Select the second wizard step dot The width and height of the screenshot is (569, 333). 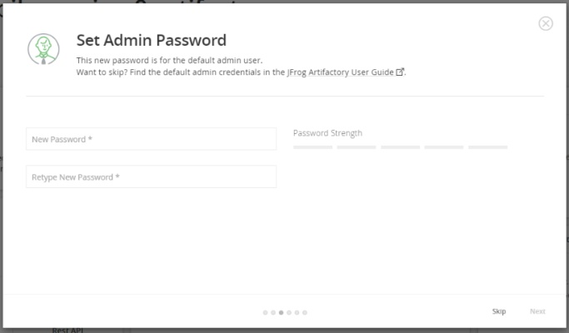coord(273,312)
